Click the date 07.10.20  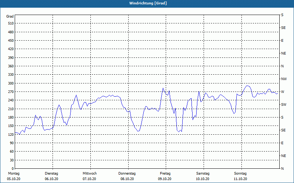click(x=89, y=179)
